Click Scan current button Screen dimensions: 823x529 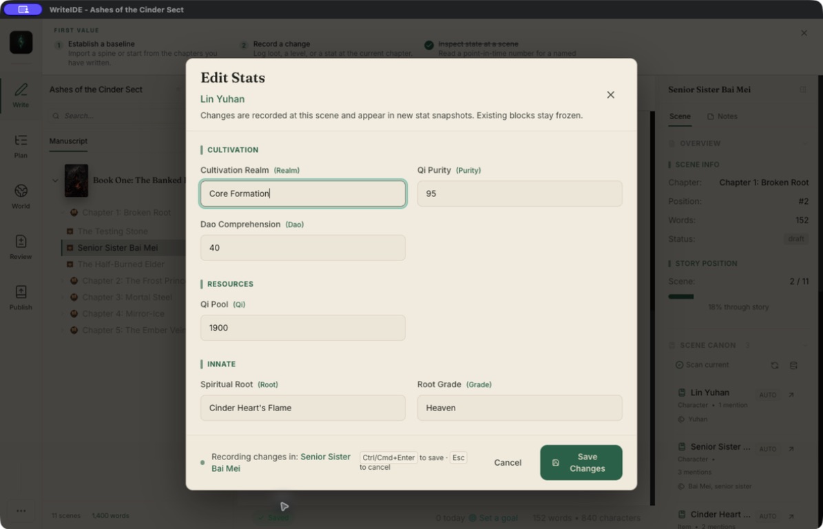(702, 365)
